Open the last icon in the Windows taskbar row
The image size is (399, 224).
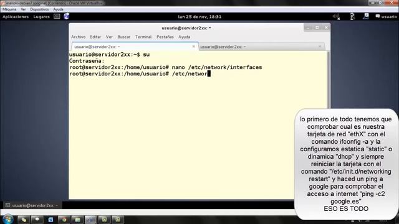pyautogui.click(x=118, y=220)
